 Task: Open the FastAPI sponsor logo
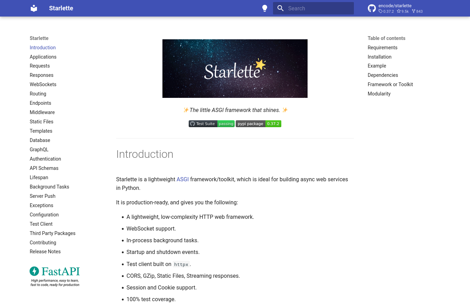point(55,276)
